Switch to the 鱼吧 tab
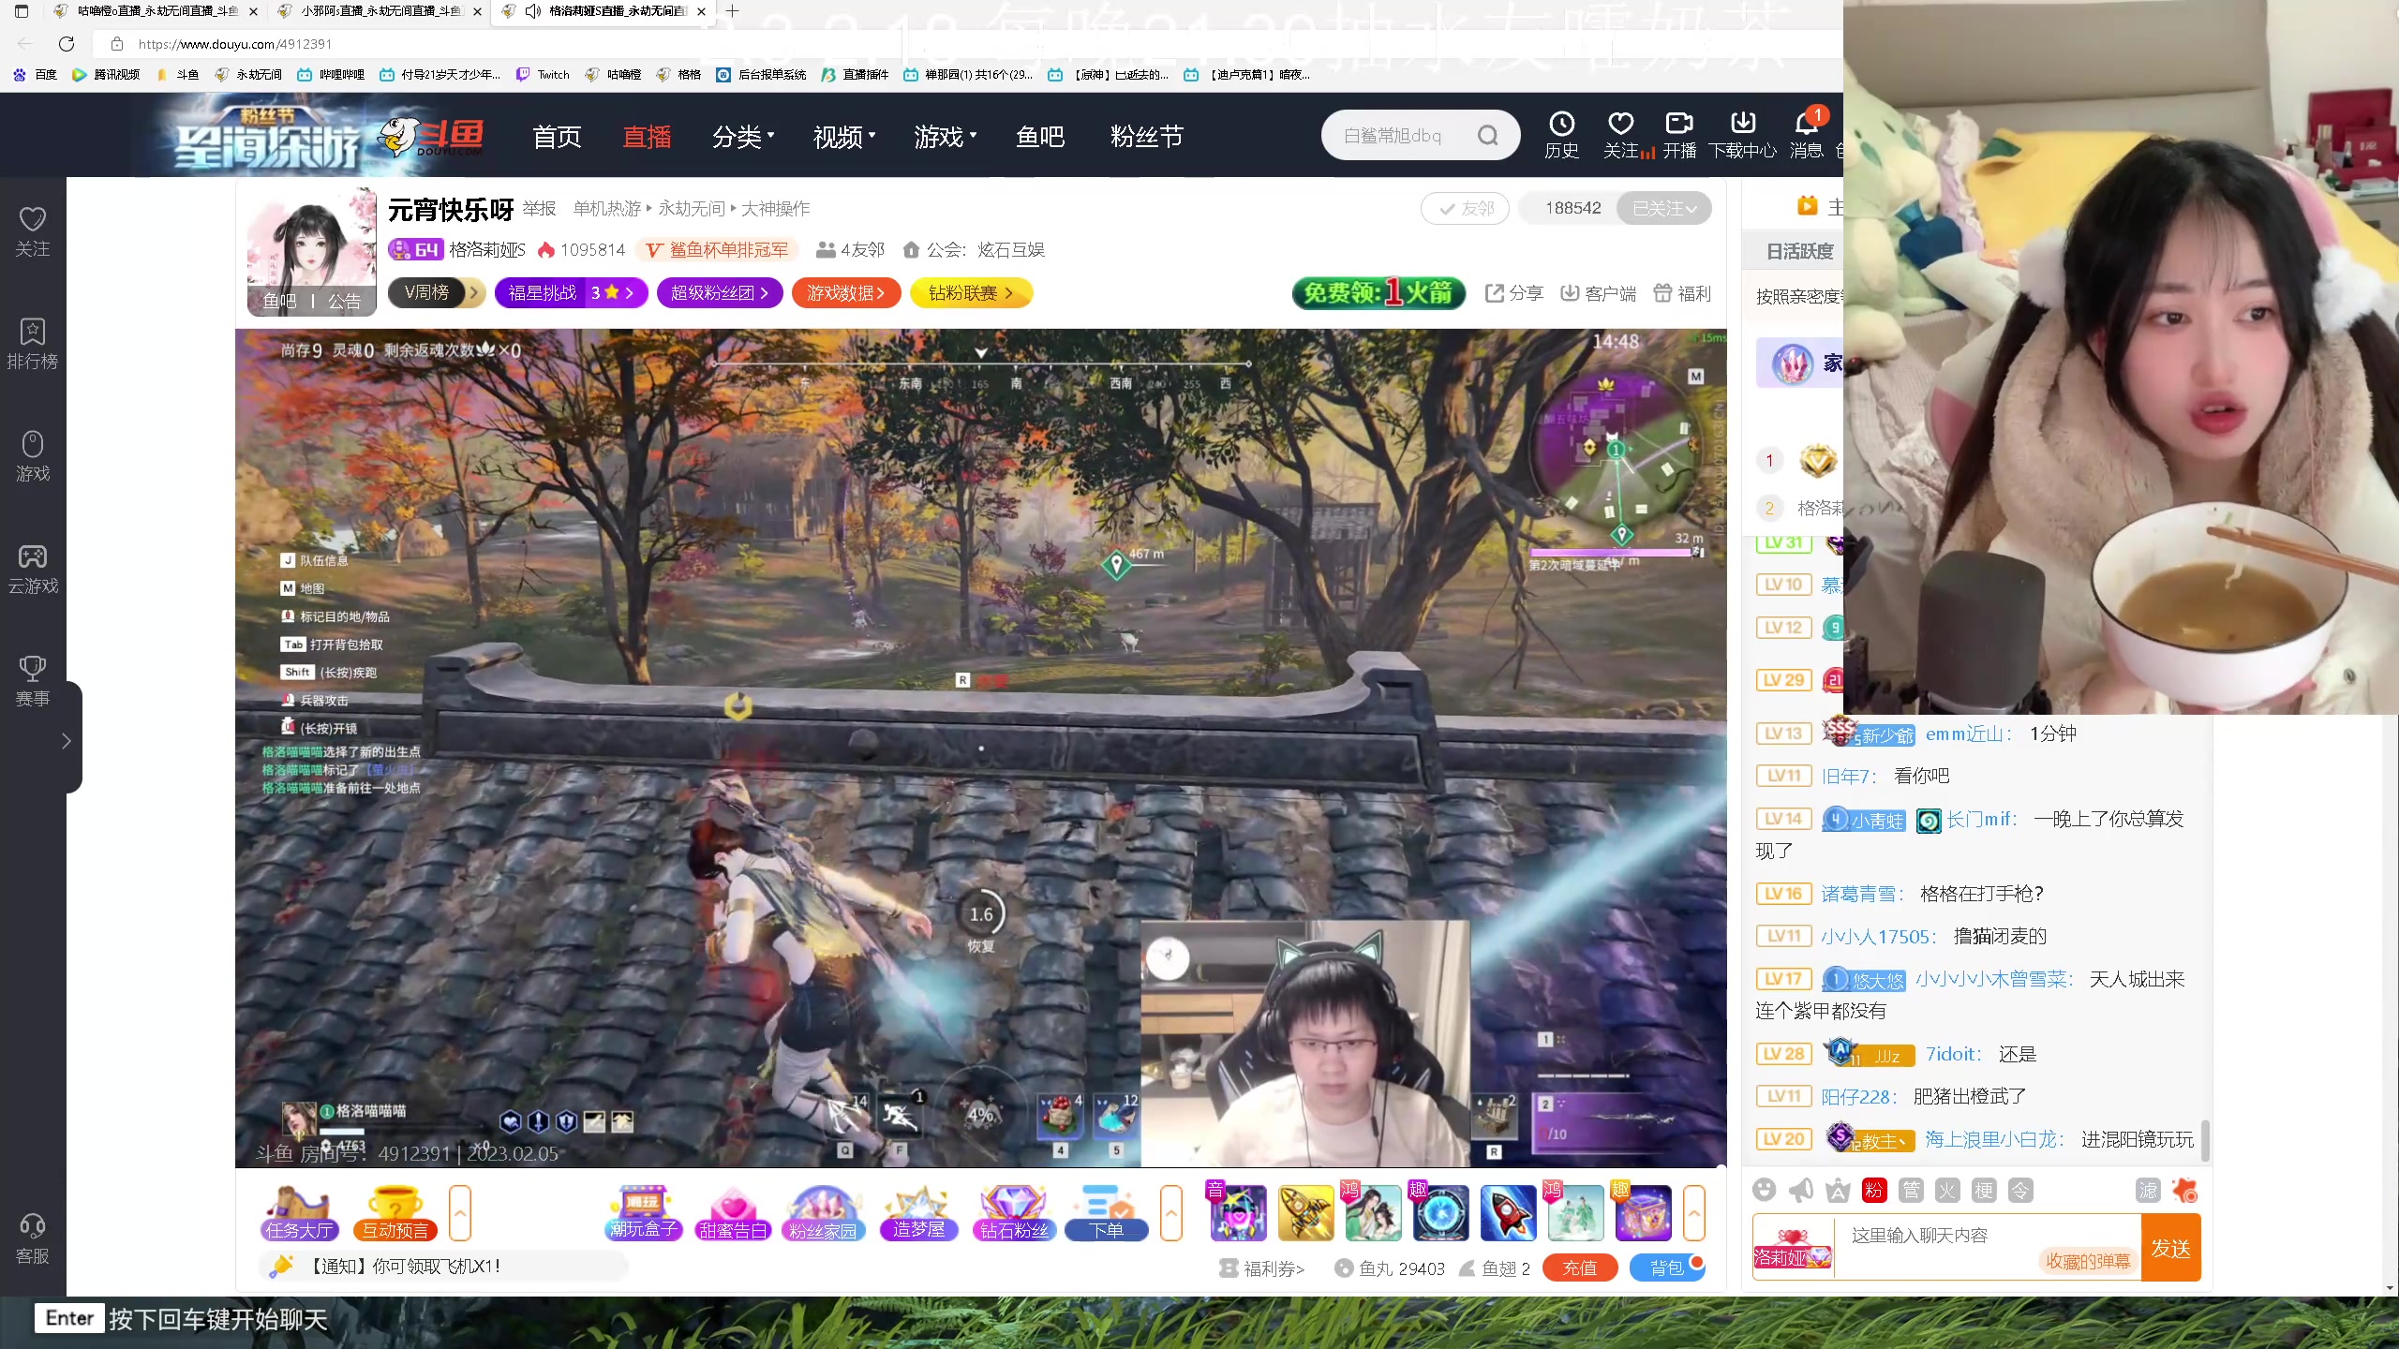The image size is (2399, 1349). (1041, 137)
